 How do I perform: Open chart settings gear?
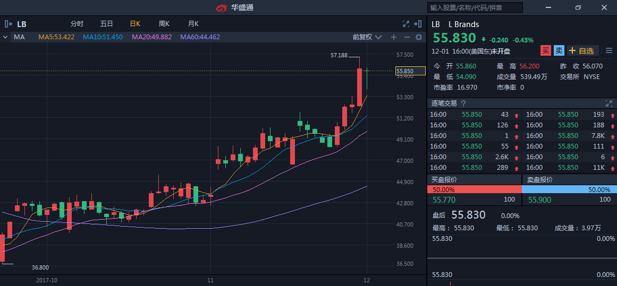coord(419,37)
